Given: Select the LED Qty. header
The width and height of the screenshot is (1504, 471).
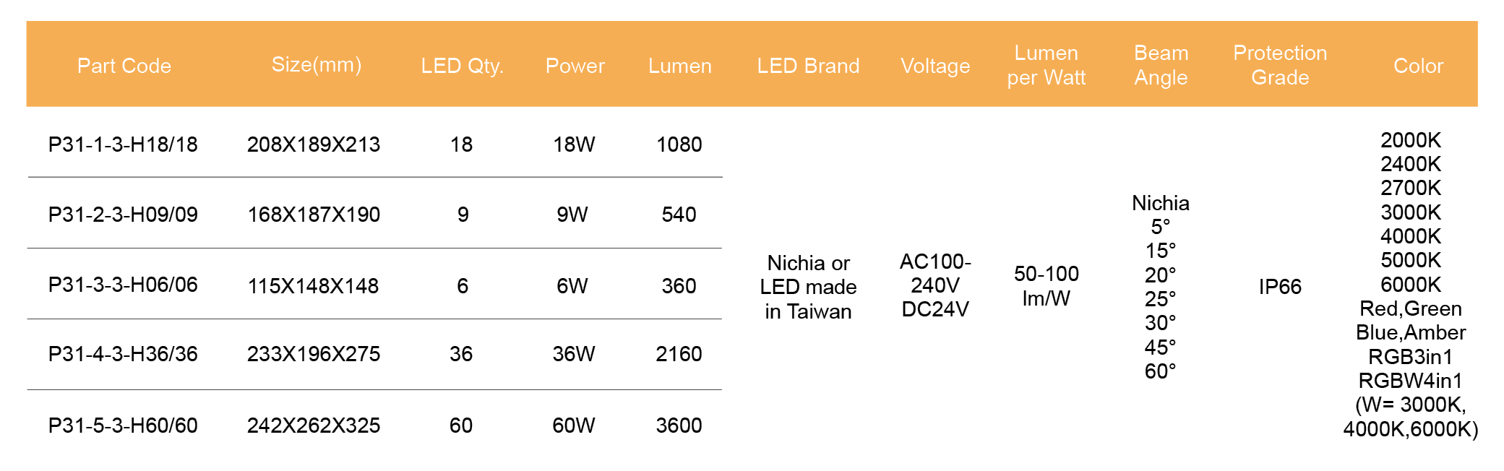Looking at the screenshot, I should pyautogui.click(x=462, y=66).
